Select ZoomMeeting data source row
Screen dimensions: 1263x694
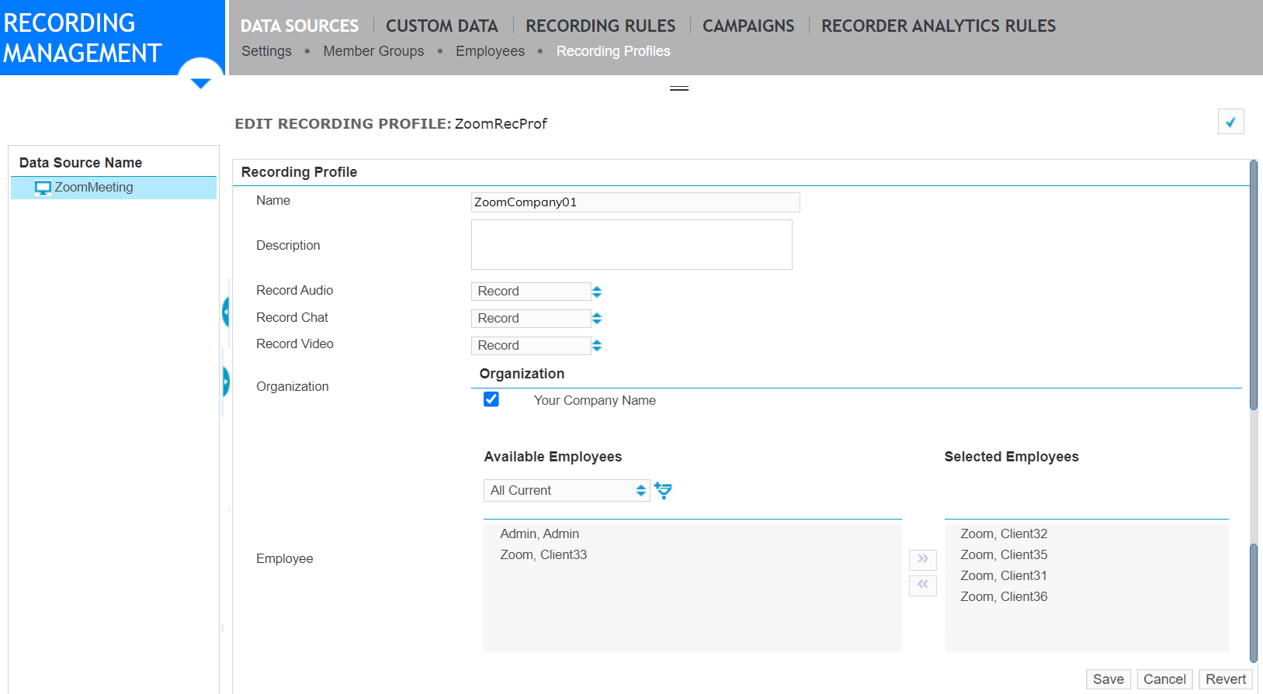coord(113,188)
